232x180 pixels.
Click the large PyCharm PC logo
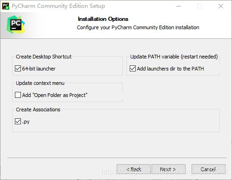16,25
